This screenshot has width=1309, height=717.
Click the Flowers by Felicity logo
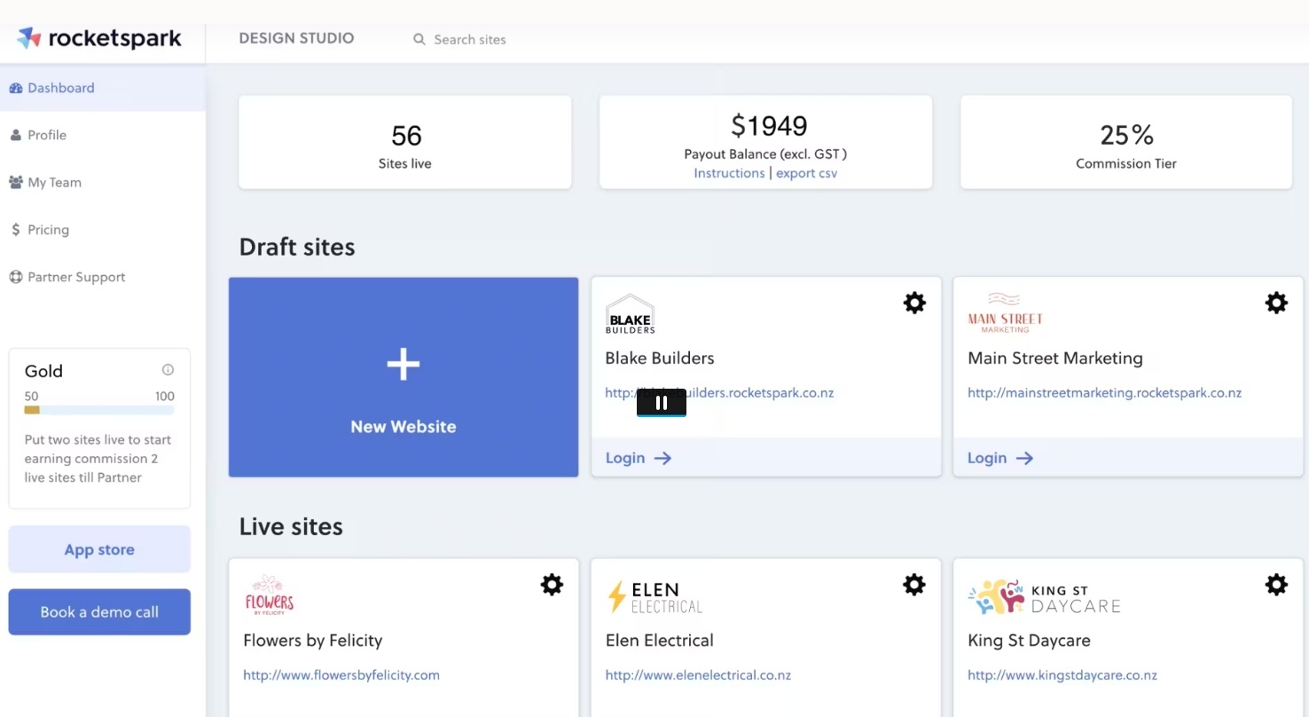pyautogui.click(x=270, y=595)
